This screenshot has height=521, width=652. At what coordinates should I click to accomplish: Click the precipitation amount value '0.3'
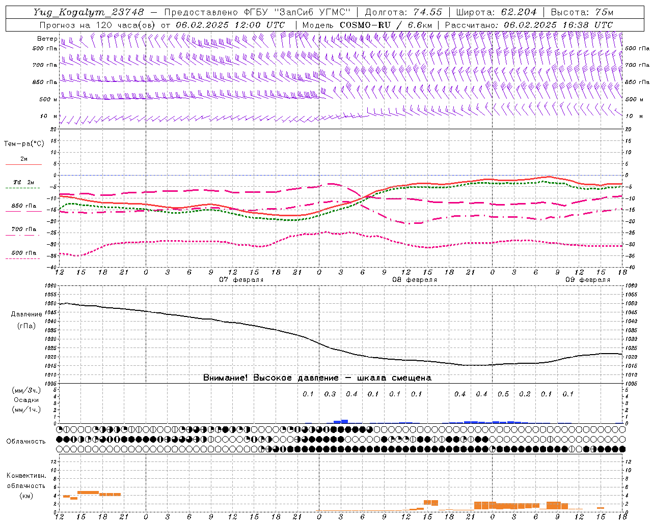pos(330,394)
